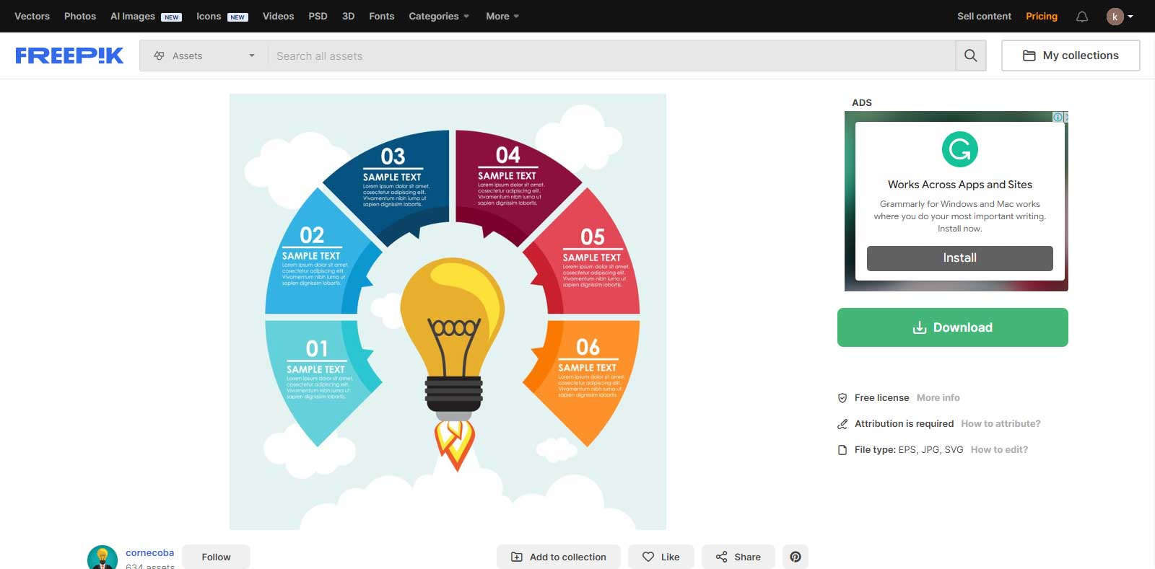Click the Pinterest share icon
Image resolution: width=1155 pixels, height=569 pixels.
[796, 557]
